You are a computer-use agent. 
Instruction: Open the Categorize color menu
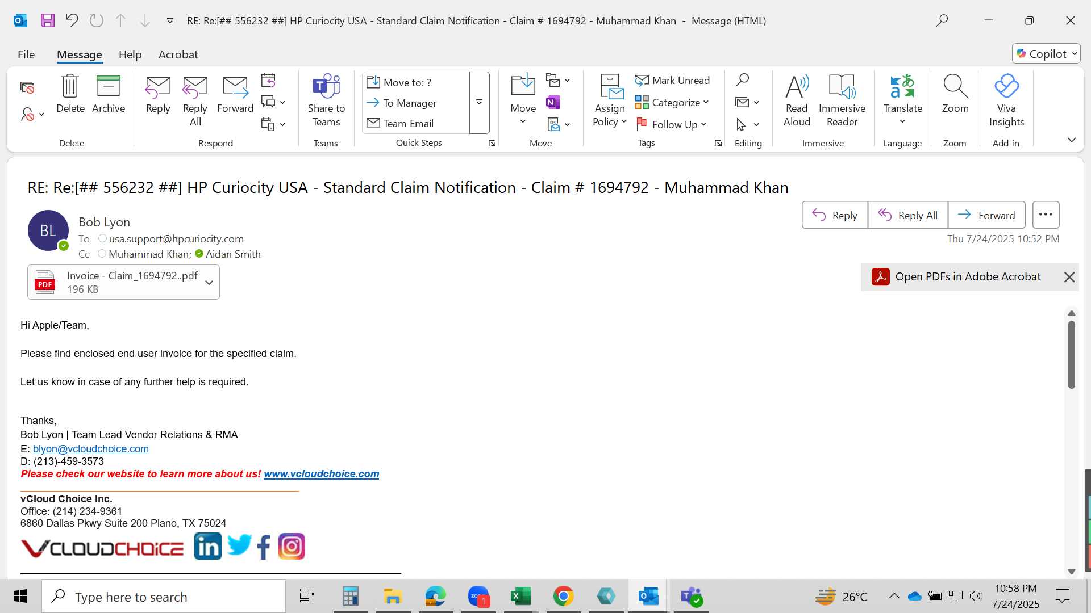(672, 102)
